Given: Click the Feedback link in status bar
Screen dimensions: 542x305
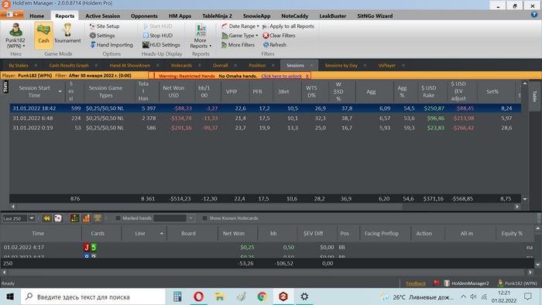Looking at the screenshot, I should coord(416,283).
